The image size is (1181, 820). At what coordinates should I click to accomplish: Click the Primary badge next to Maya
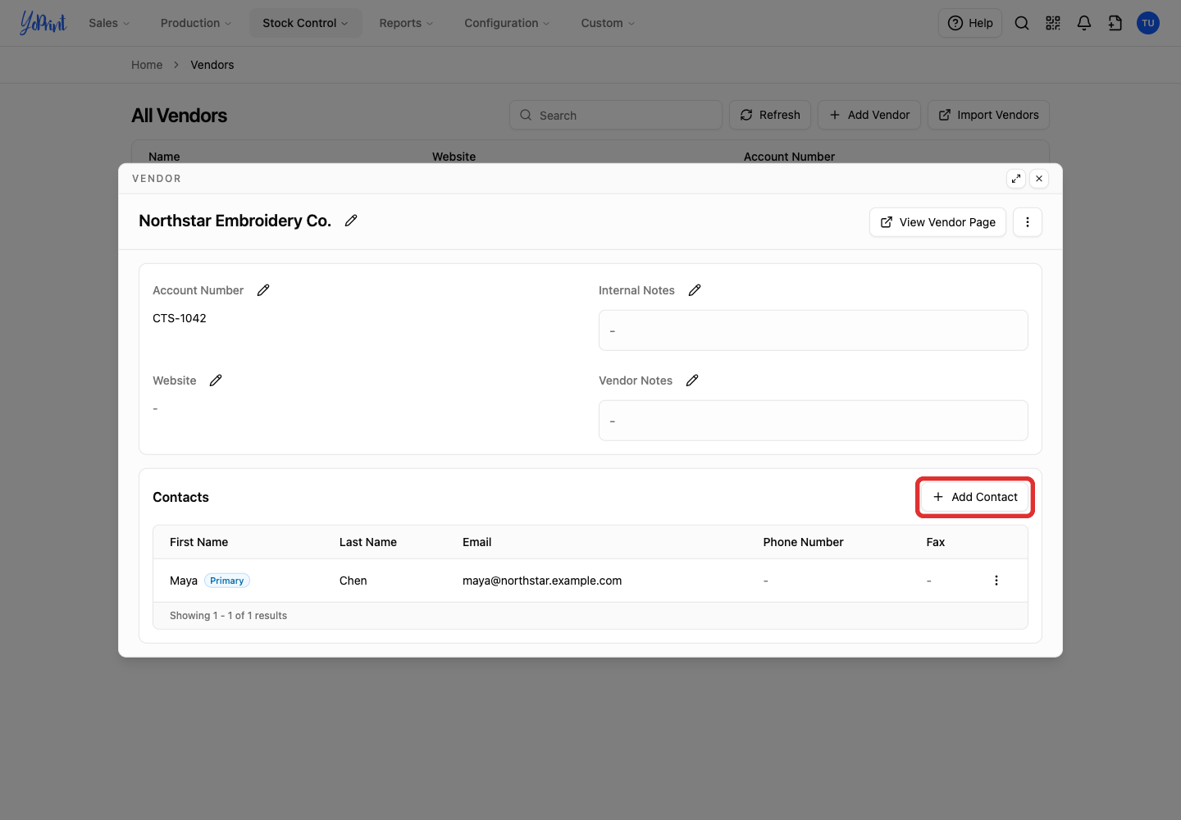click(x=227, y=581)
